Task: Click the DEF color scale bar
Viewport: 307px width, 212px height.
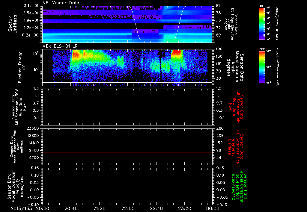Action: [262, 67]
